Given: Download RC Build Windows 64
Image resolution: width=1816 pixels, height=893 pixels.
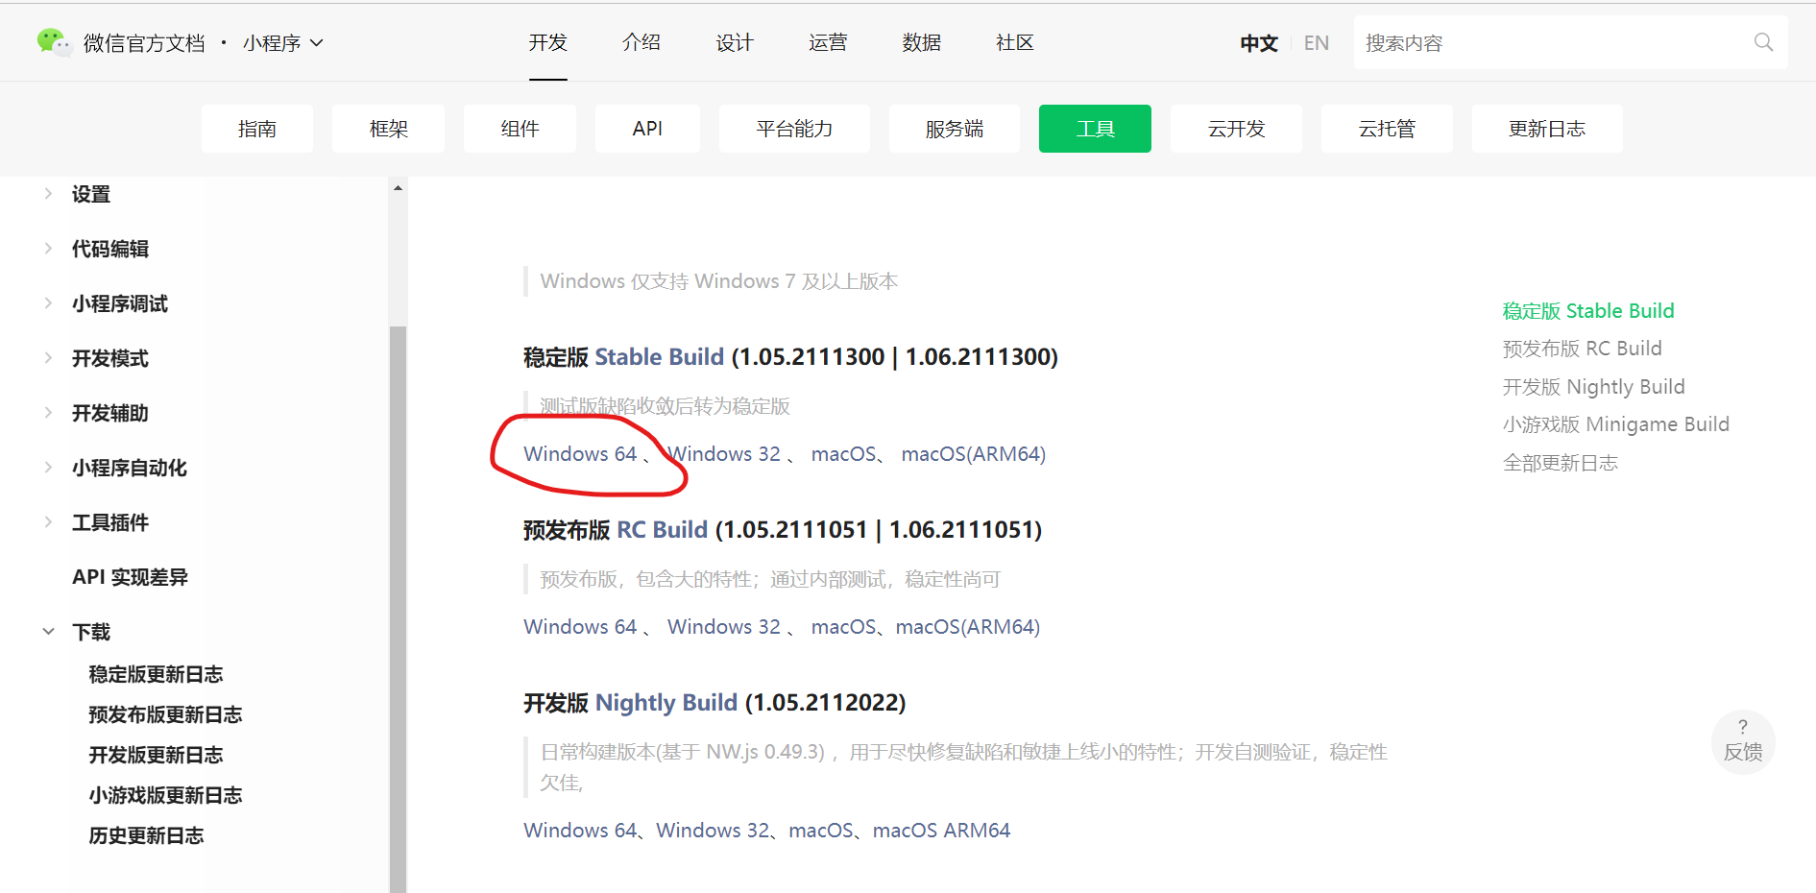Looking at the screenshot, I should pyautogui.click(x=580, y=626).
